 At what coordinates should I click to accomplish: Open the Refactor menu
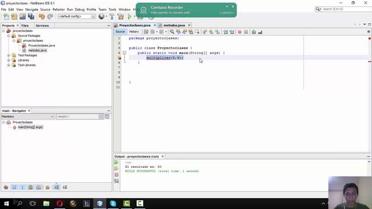[x=59, y=9]
